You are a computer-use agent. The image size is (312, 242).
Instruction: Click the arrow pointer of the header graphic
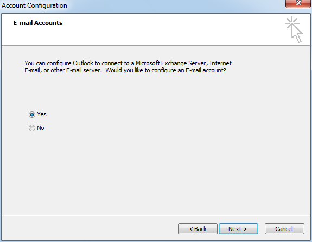pyautogui.click(x=297, y=34)
